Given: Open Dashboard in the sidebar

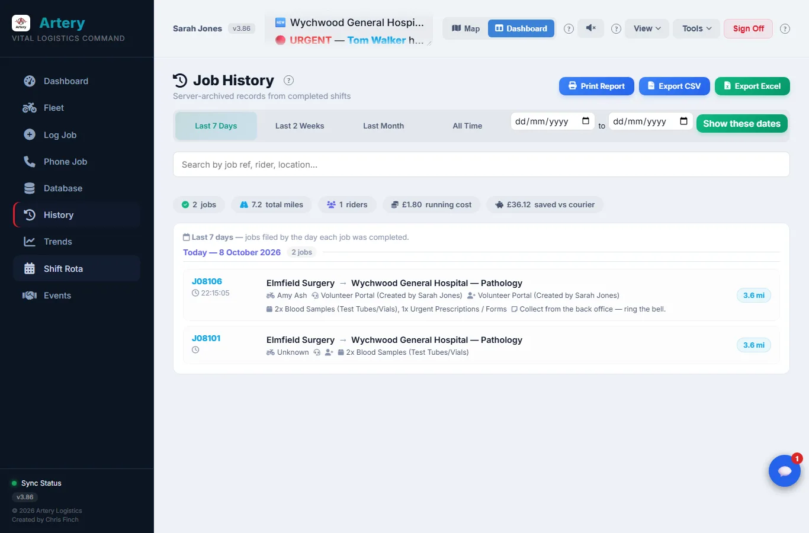Looking at the screenshot, I should pyautogui.click(x=76, y=81).
